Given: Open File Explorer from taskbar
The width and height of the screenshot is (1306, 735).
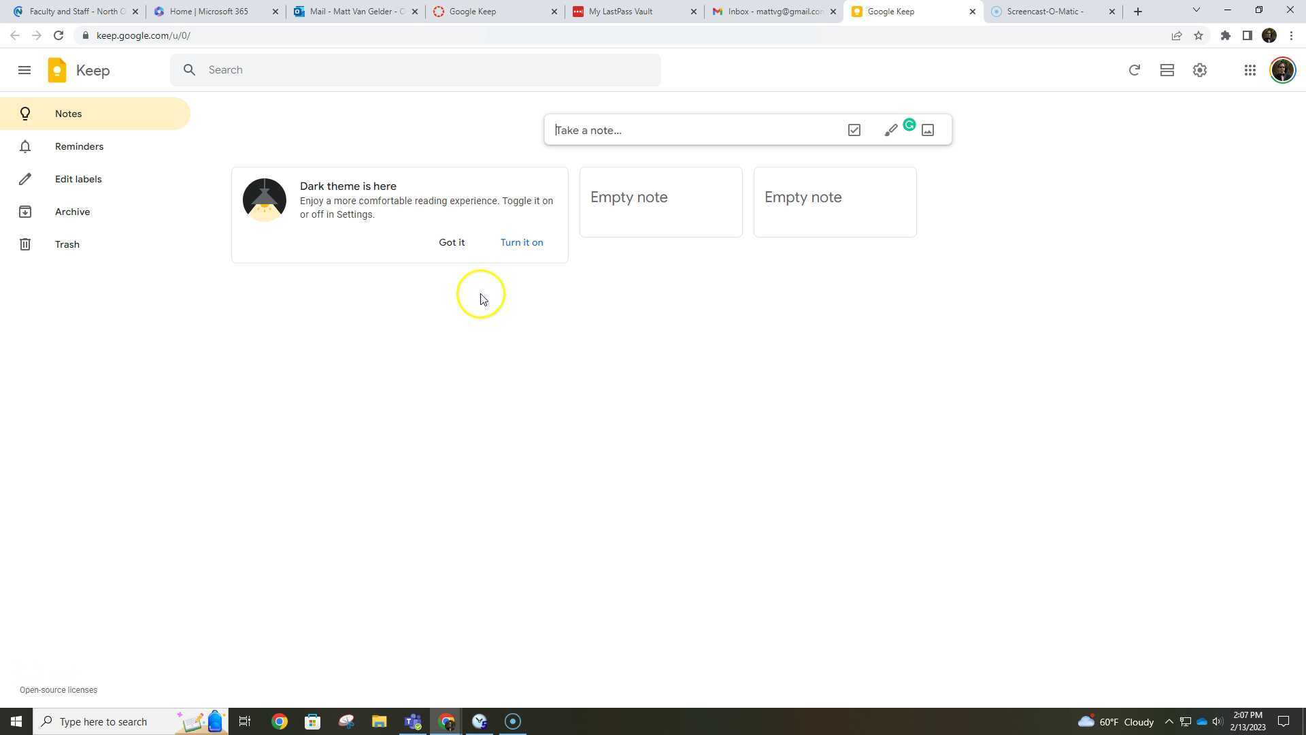Looking at the screenshot, I should [x=379, y=721].
